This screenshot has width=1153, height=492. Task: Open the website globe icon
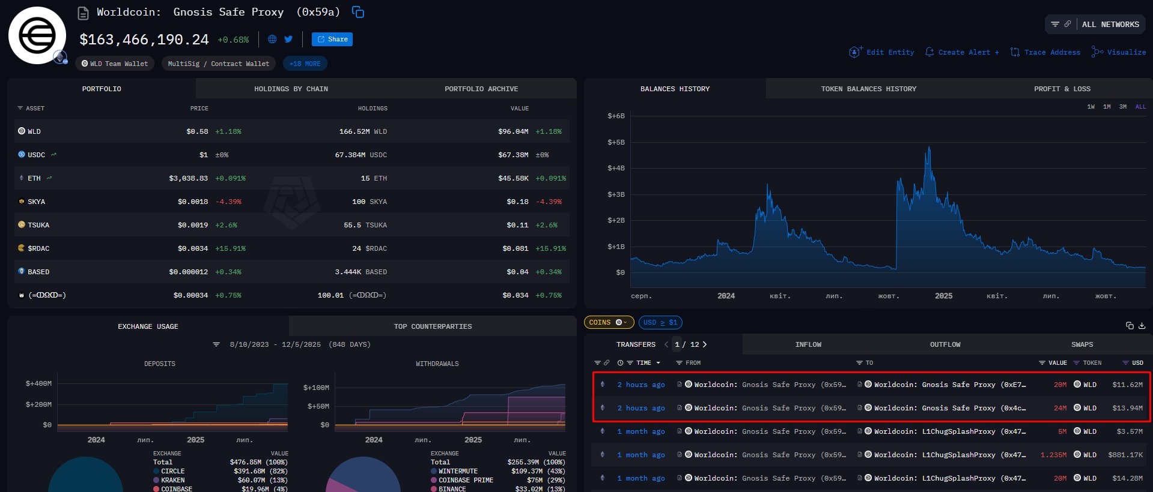(272, 39)
